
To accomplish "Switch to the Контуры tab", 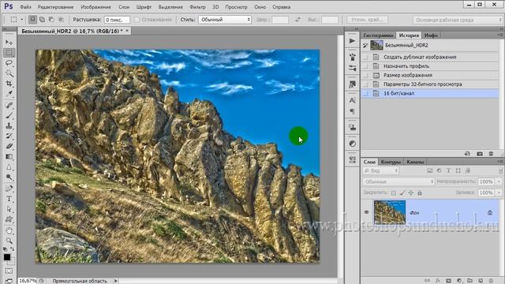I will [391, 162].
